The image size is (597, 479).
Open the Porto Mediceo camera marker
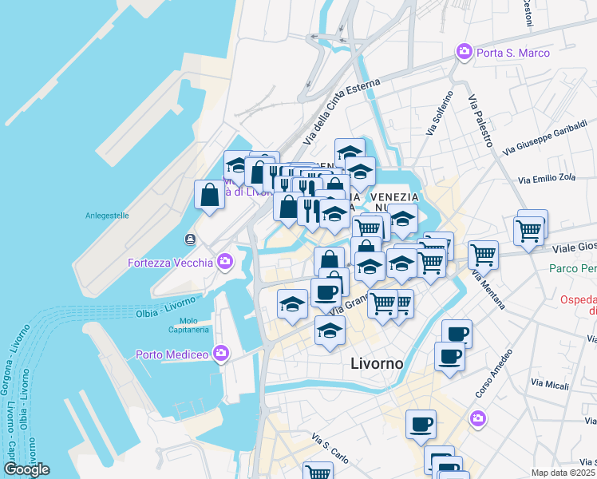point(220,354)
